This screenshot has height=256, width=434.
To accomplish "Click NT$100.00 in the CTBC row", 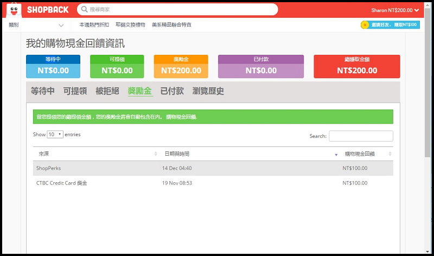I will click(355, 183).
